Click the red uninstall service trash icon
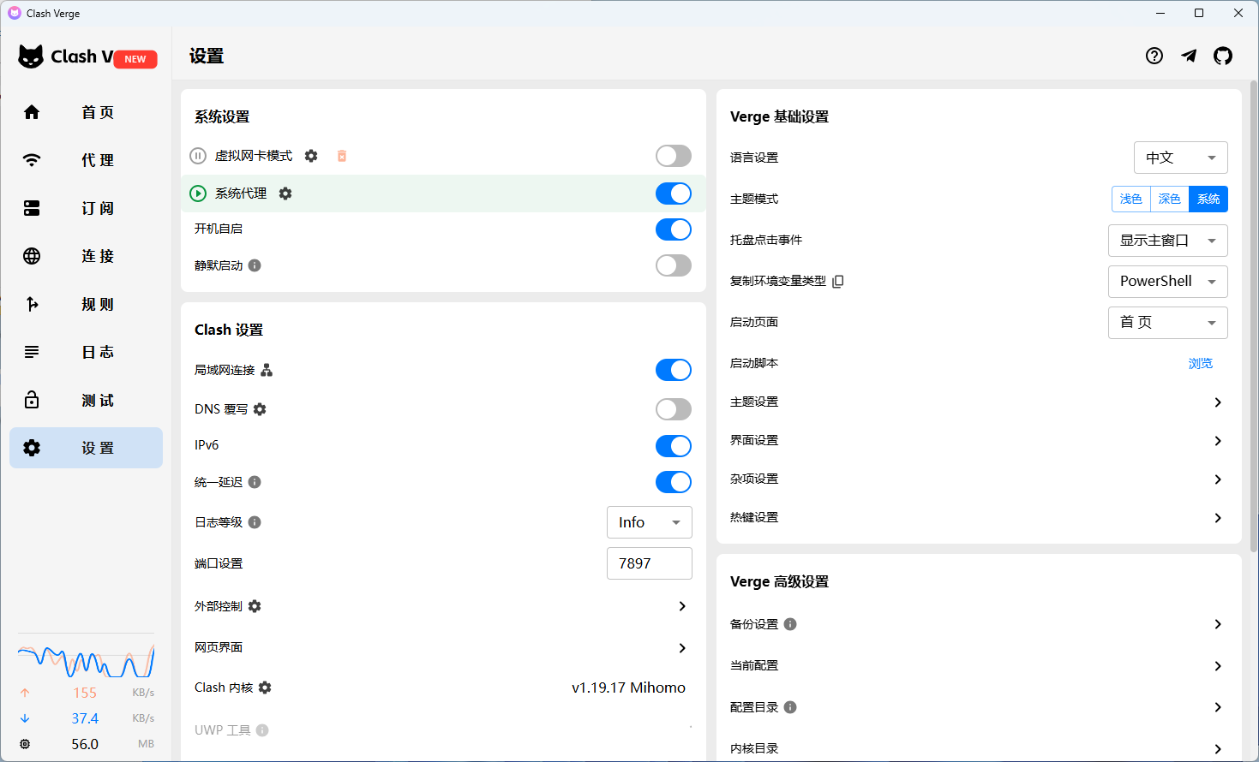This screenshot has height=762, width=1259. click(x=342, y=156)
